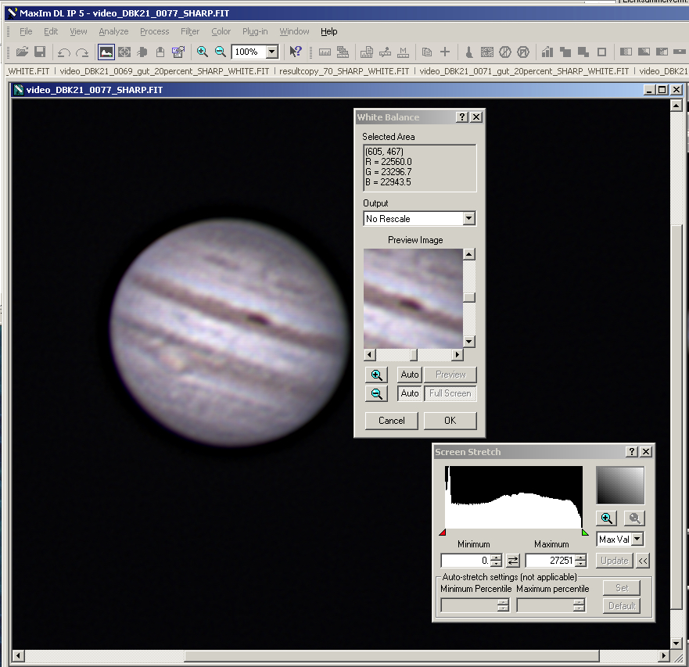Click the settings checklist toolbar icon
This screenshot has width=689, height=667.
click(178, 52)
